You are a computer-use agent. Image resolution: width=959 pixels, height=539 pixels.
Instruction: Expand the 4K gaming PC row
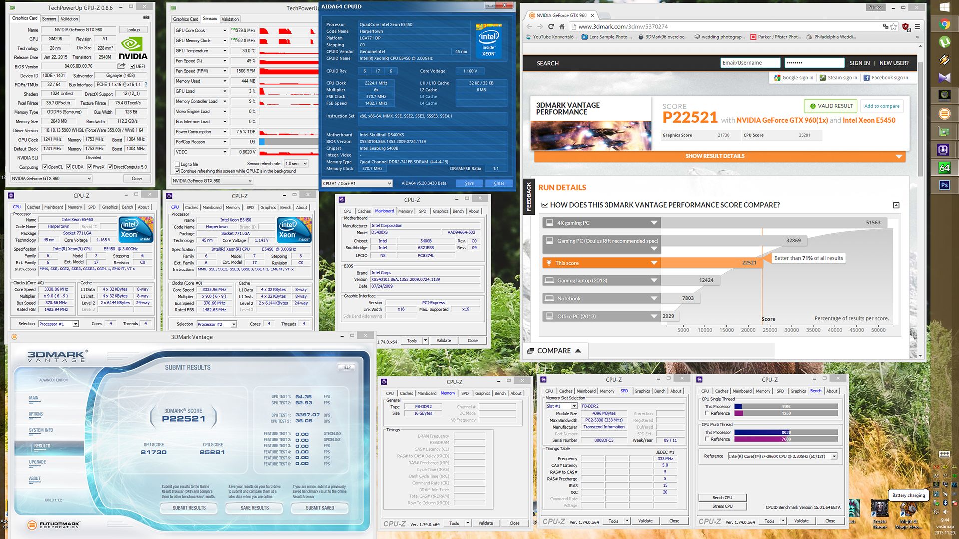point(654,223)
